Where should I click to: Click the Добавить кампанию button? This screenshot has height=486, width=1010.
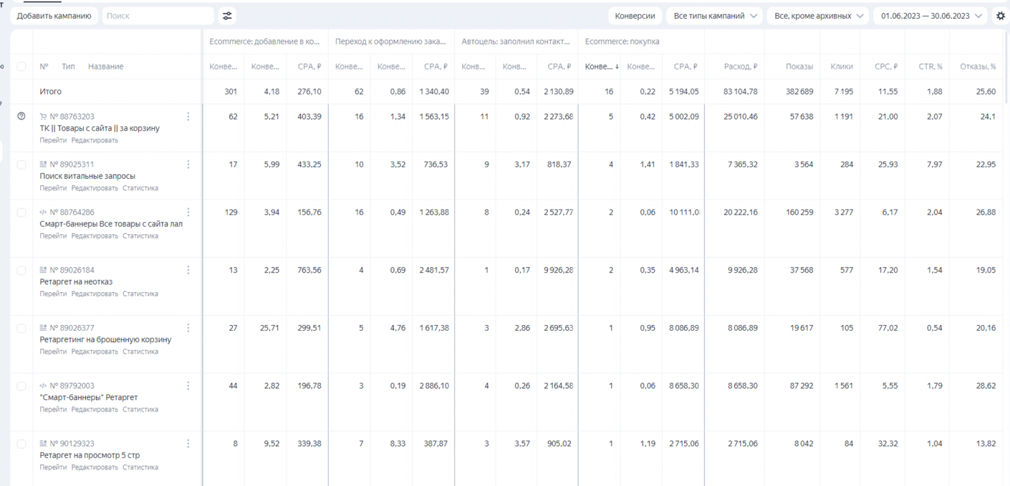54,16
